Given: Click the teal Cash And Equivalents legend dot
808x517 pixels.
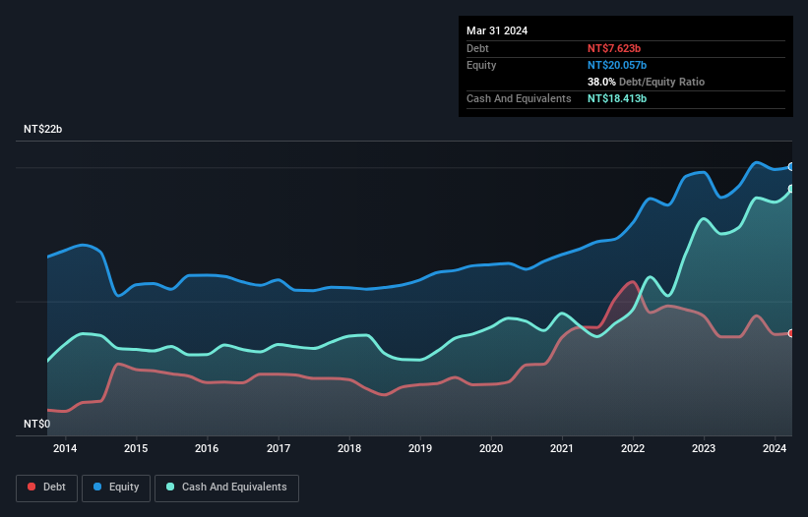Looking at the screenshot, I should [x=170, y=487].
